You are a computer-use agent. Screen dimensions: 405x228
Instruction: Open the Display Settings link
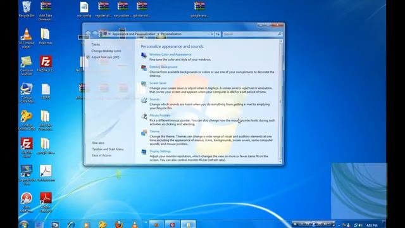point(160,151)
